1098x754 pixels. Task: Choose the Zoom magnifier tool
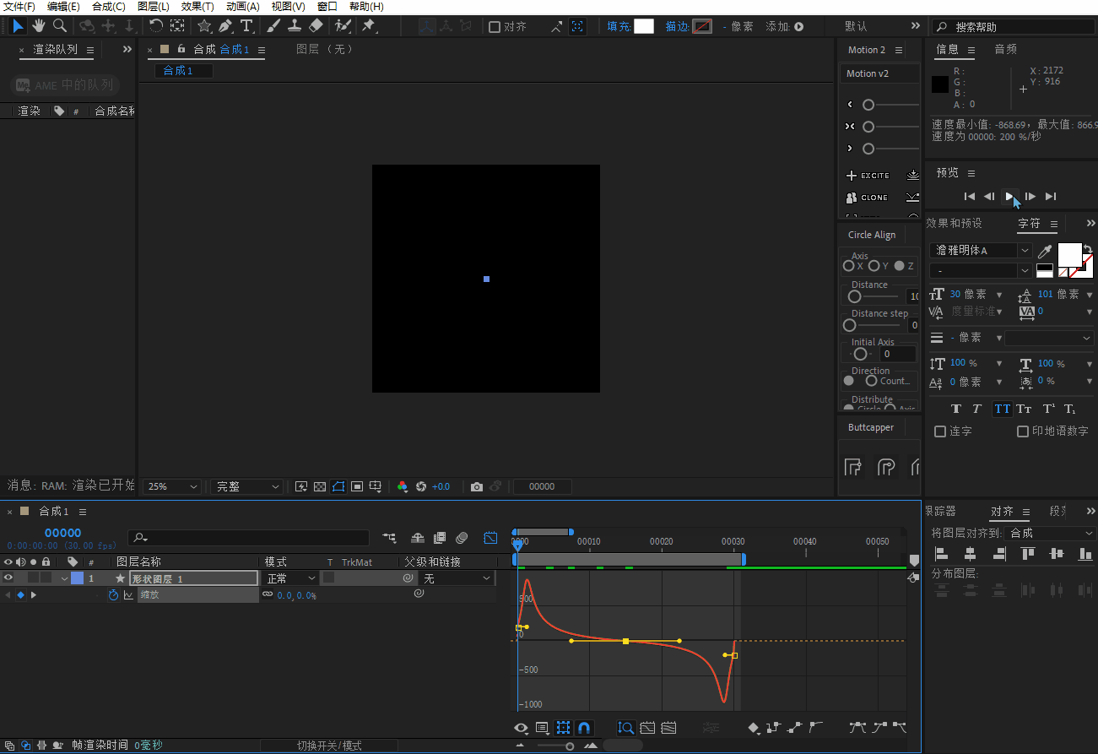tap(60, 26)
